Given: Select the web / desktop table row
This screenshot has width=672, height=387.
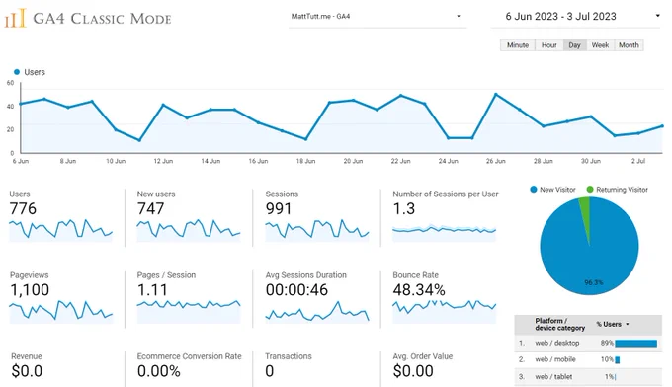Looking at the screenshot, I should click(x=588, y=343).
